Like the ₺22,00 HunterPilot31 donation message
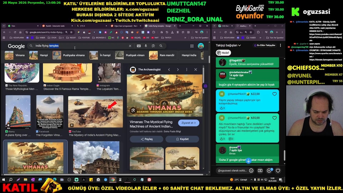The width and height of the screenshot is (343, 193). click(274, 94)
